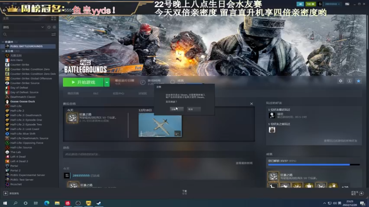The image size is (369, 207).
Task: Open the game settings gear icon
Action: coord(340,81)
